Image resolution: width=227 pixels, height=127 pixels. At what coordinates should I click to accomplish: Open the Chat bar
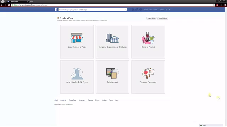click(x=211, y=126)
